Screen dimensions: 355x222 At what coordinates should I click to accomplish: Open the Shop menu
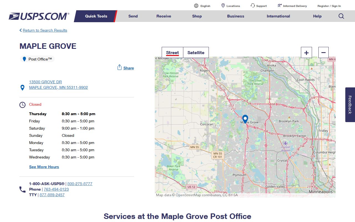click(197, 16)
